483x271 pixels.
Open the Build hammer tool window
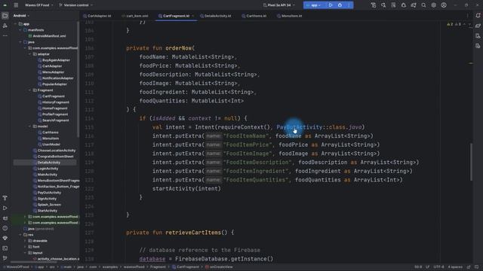pos(5,198)
